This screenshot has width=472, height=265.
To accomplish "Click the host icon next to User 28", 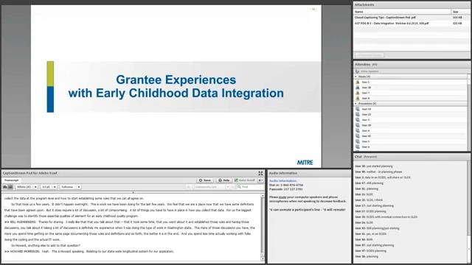I will [358, 88].
